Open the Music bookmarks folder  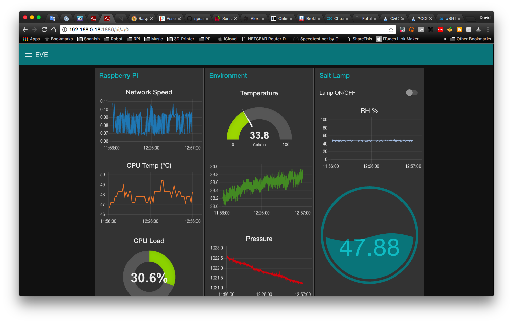click(154, 39)
